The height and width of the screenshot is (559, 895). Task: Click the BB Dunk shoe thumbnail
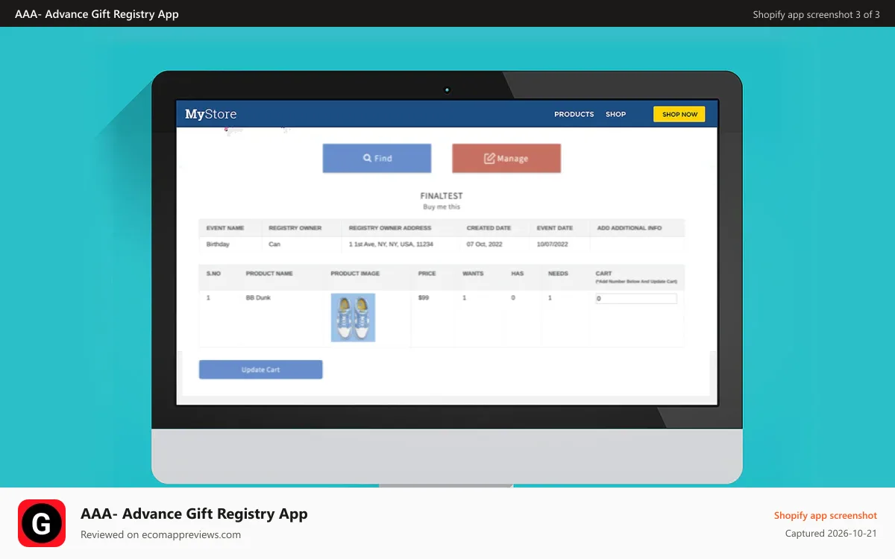coord(353,318)
